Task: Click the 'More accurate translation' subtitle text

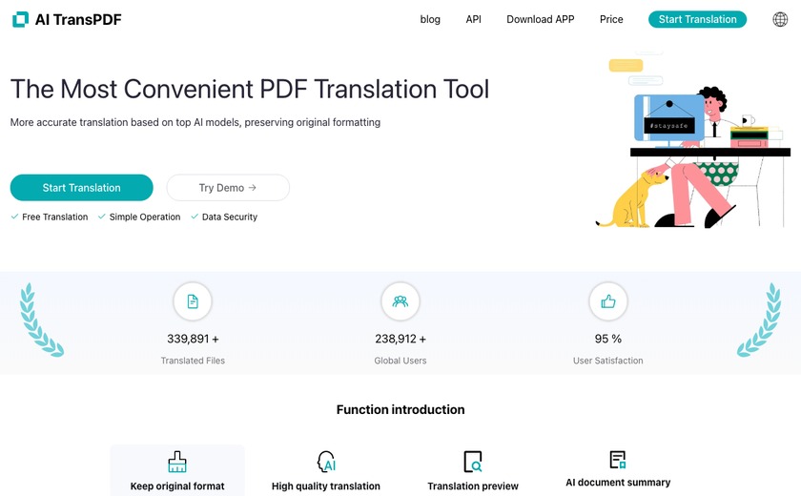Action: click(x=195, y=123)
